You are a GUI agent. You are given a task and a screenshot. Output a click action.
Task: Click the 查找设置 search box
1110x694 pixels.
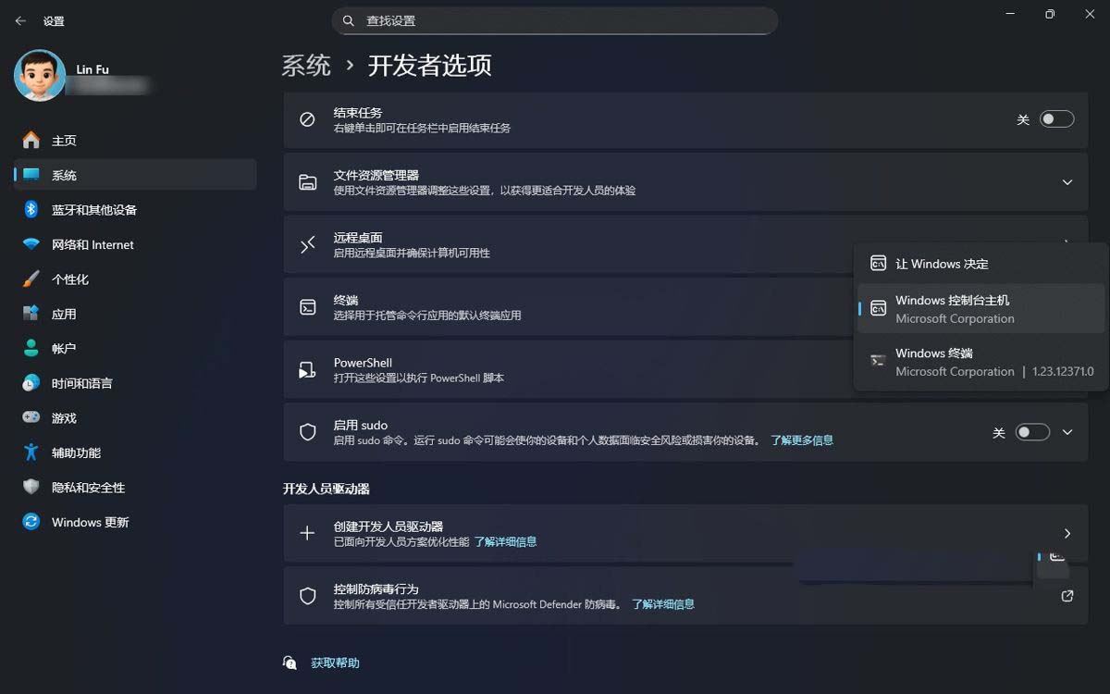pos(555,20)
